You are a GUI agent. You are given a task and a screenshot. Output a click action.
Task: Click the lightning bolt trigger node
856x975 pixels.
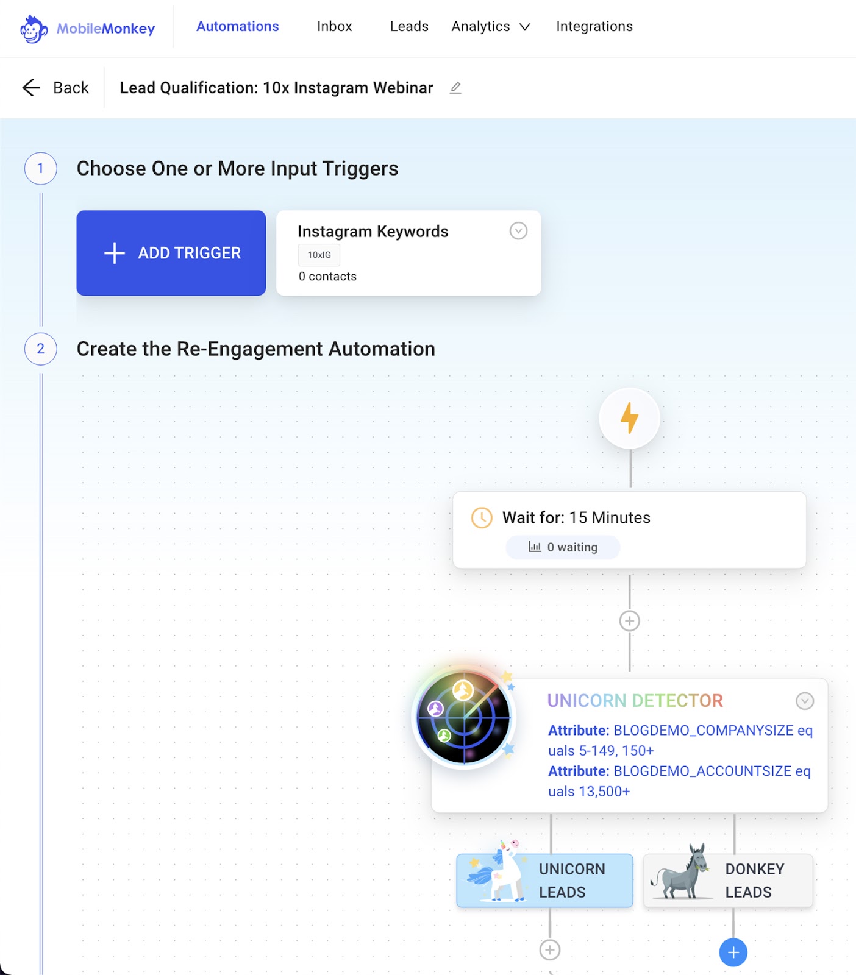(x=630, y=419)
